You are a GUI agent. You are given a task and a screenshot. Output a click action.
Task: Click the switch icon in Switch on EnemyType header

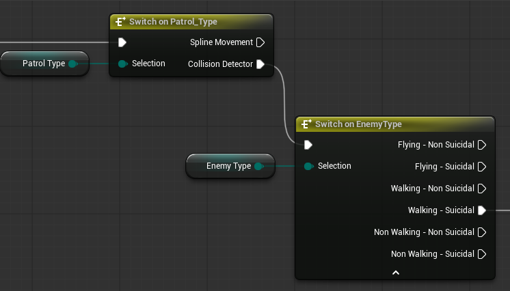click(306, 124)
